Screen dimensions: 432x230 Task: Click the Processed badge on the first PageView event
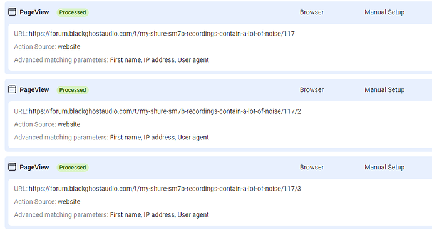point(73,12)
